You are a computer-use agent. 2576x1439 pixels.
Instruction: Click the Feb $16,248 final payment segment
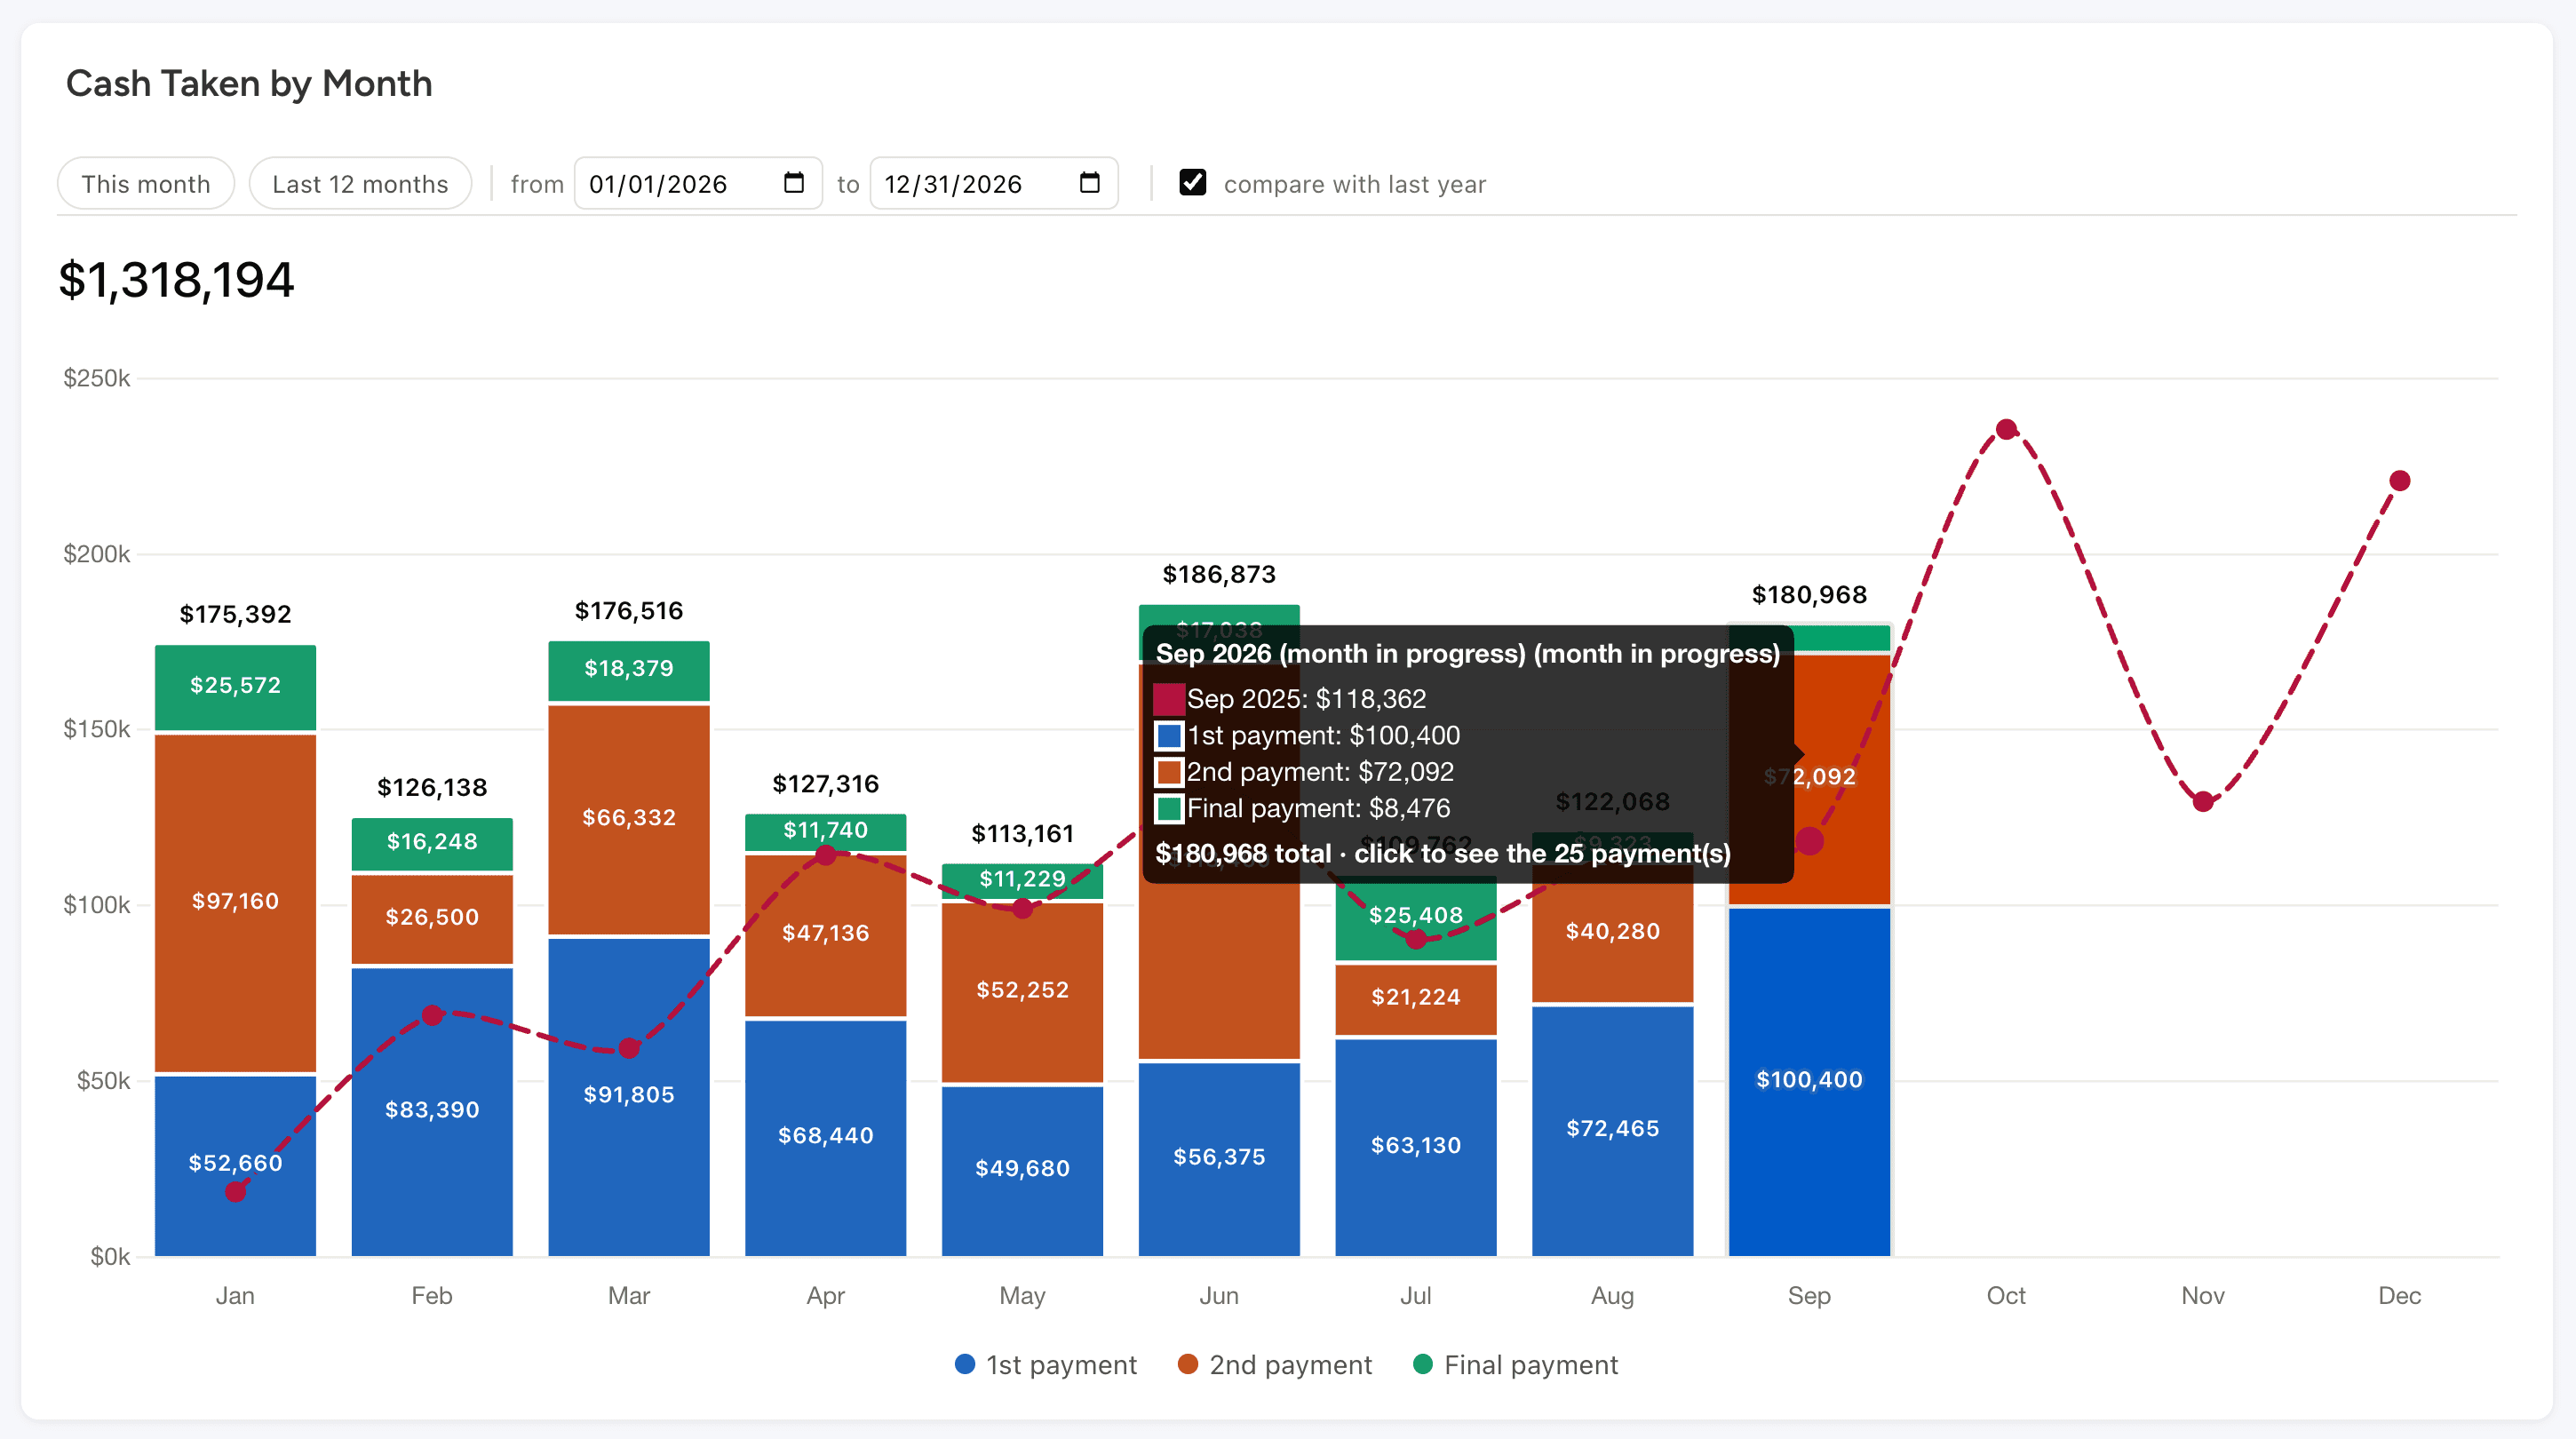[x=432, y=844]
